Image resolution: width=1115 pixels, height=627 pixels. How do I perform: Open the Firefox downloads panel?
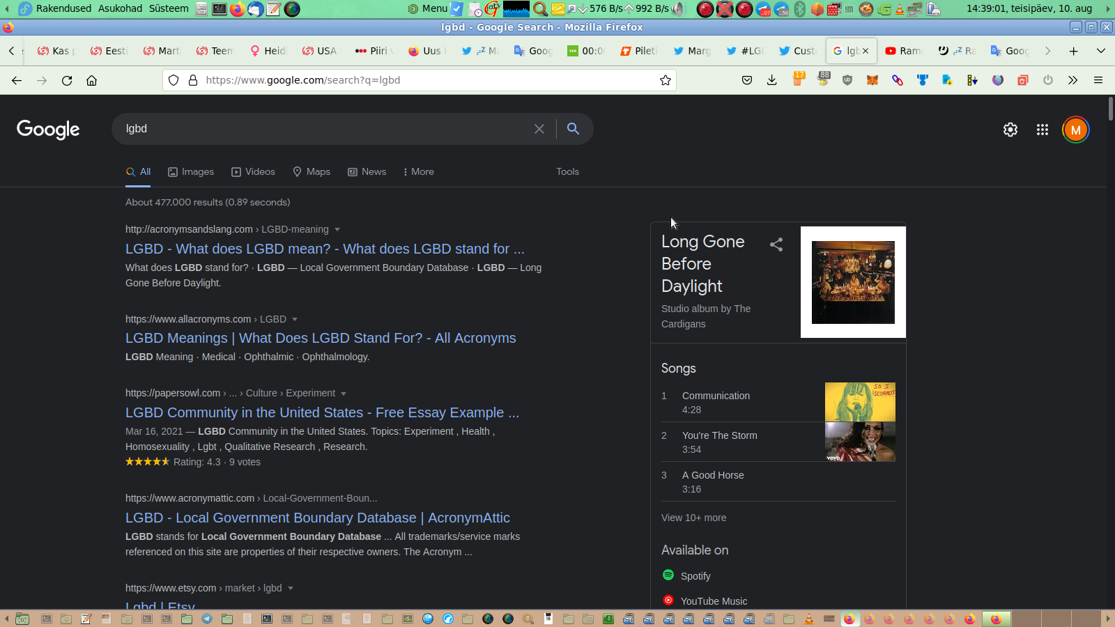772,80
